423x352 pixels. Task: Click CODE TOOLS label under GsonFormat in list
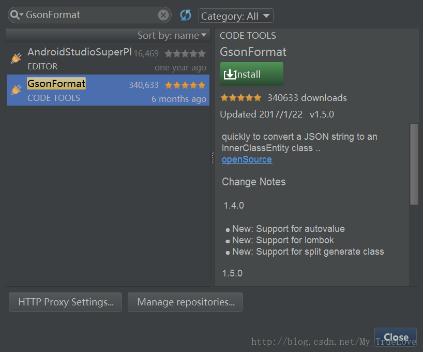[54, 98]
